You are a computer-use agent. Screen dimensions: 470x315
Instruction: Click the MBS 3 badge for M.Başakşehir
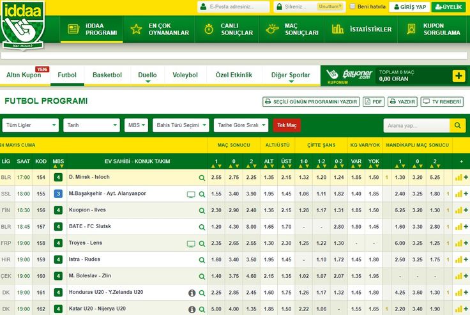click(x=58, y=194)
